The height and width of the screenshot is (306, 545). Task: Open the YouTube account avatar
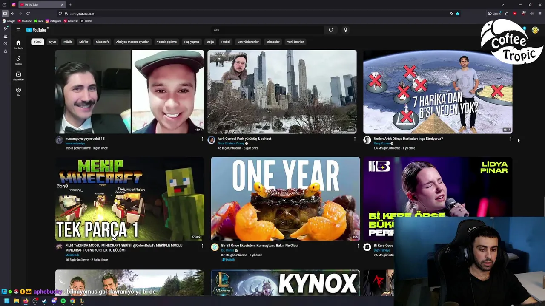(535, 30)
